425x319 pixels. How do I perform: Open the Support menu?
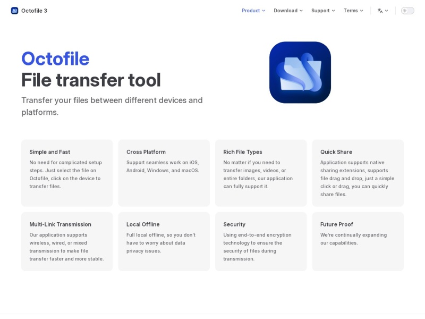323,11
